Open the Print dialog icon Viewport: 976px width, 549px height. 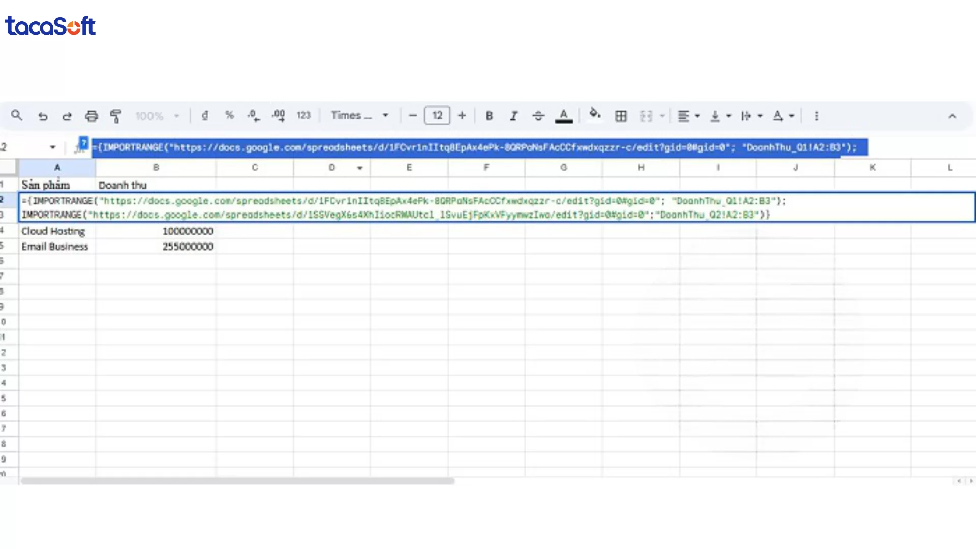point(91,115)
